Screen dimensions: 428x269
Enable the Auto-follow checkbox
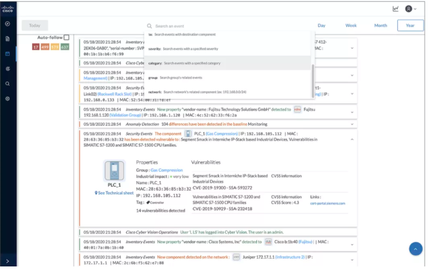click(x=66, y=38)
